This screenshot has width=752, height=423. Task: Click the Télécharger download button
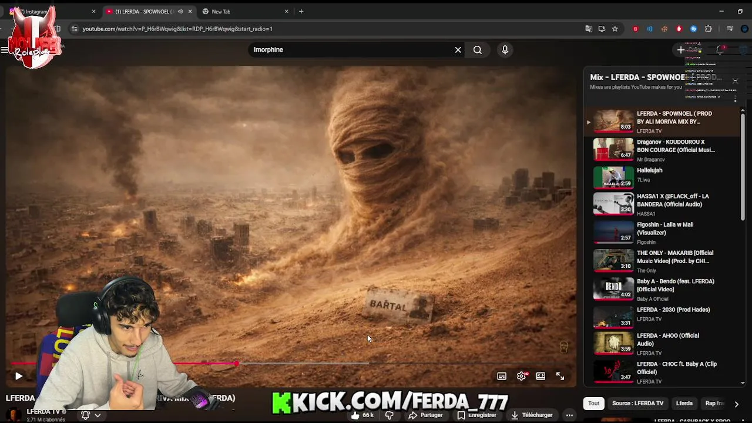click(x=531, y=415)
